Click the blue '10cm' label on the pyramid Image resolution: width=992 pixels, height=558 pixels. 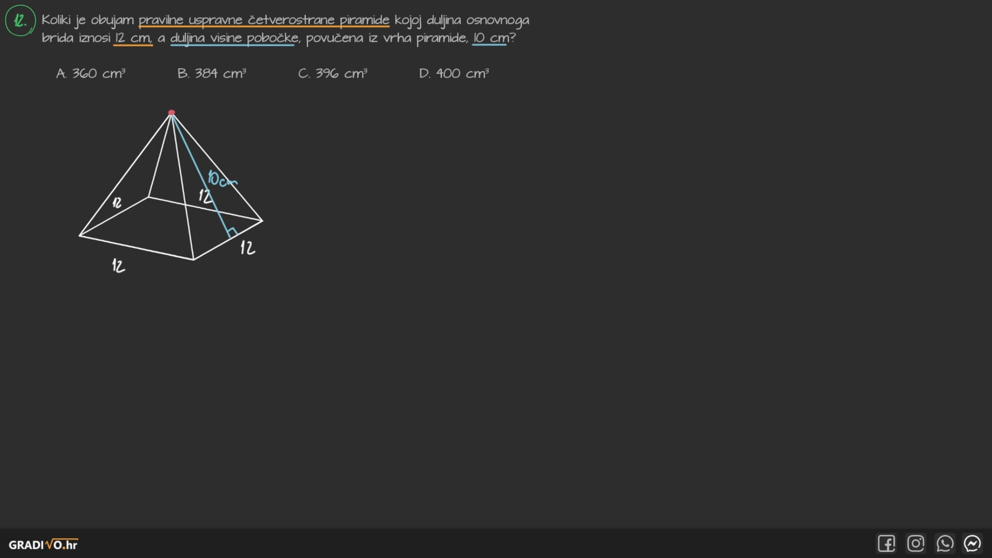[222, 178]
